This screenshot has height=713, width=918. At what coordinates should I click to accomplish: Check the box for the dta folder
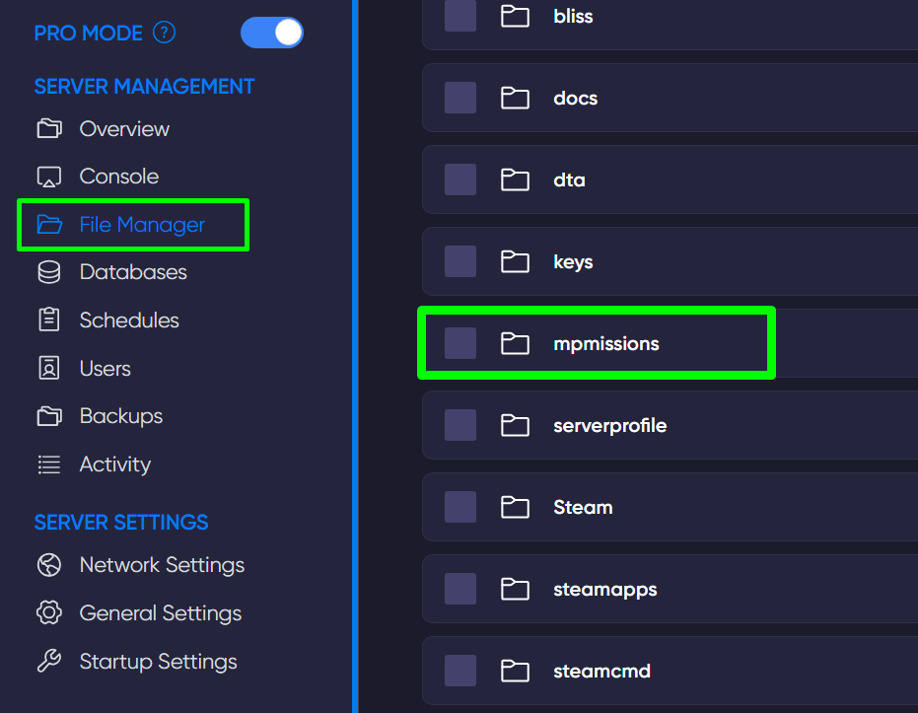[x=460, y=179]
